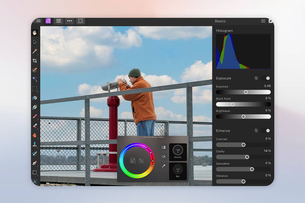Image resolution: width=305 pixels, height=203 pixels.
Task: Toggle mask preview in Hue Range Mask
Action: click(x=164, y=147)
